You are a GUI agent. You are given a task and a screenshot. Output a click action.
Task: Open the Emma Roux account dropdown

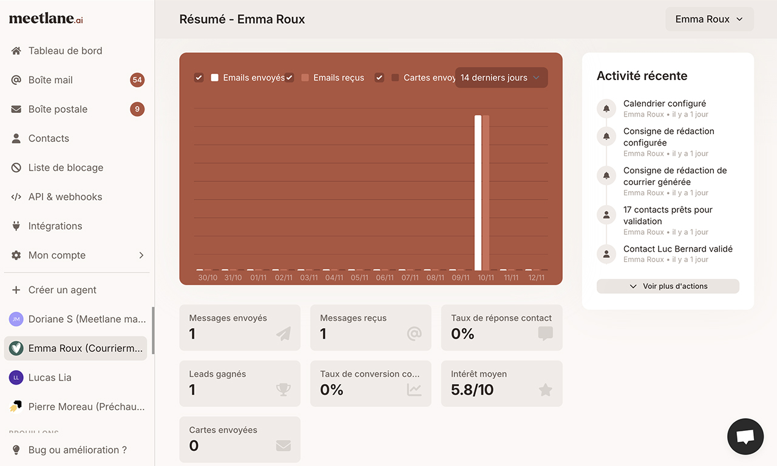pos(709,19)
